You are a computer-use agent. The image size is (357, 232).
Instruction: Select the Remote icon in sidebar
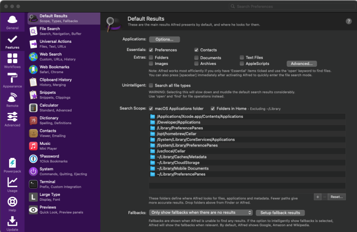(x=12, y=97)
